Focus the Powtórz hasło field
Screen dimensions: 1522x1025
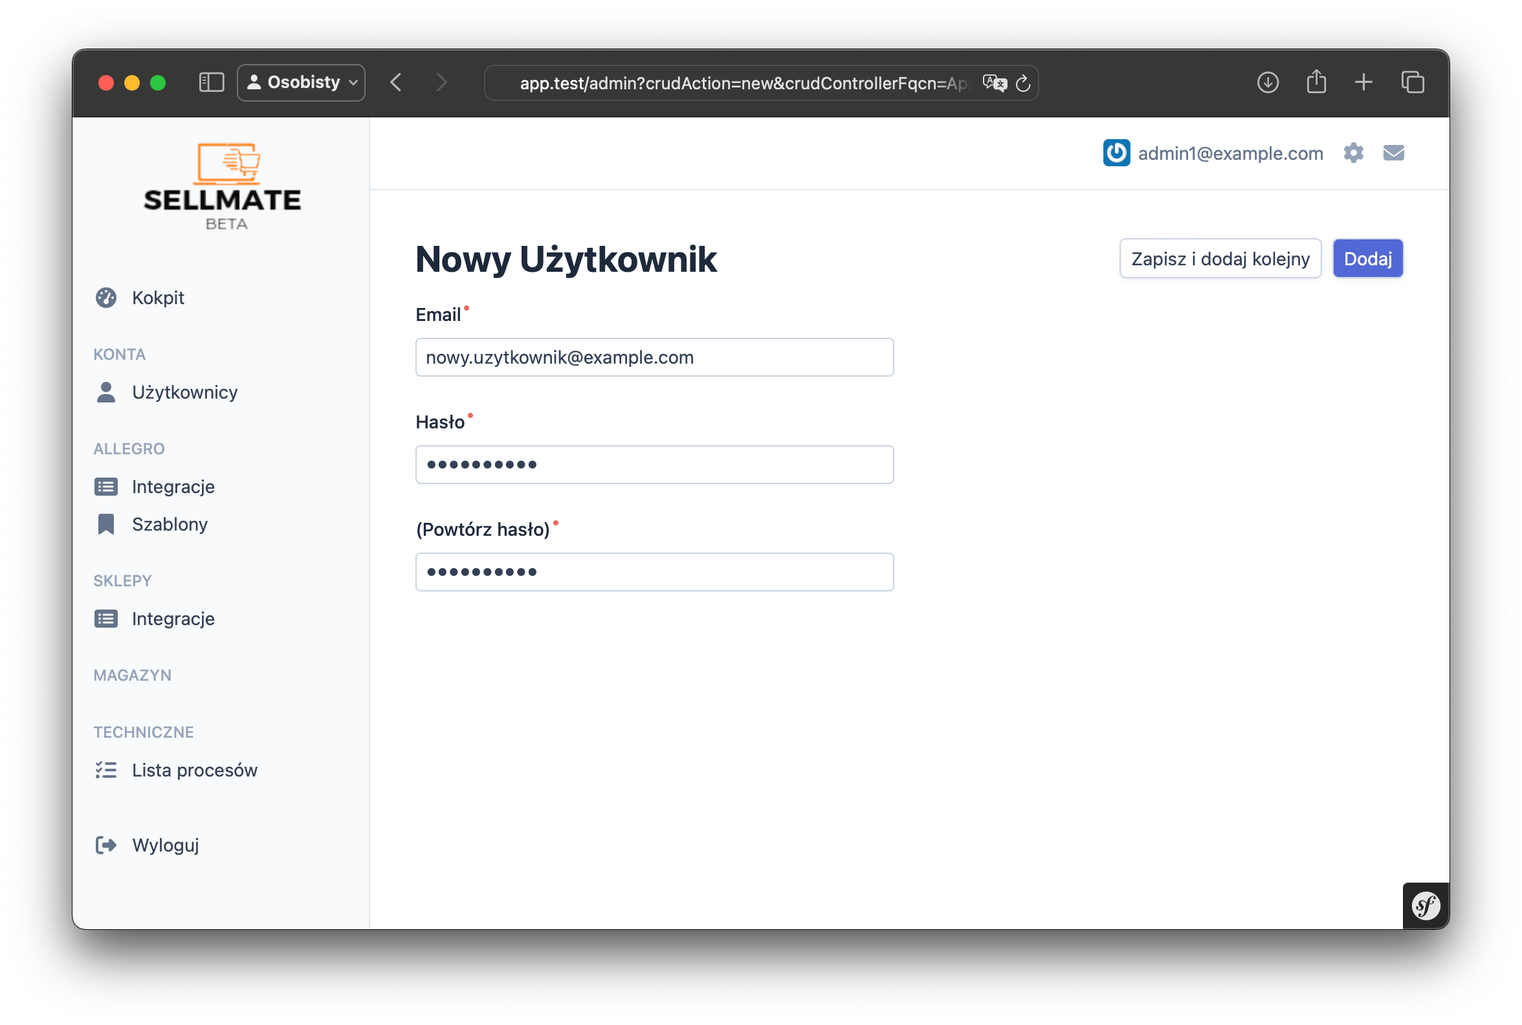(654, 572)
